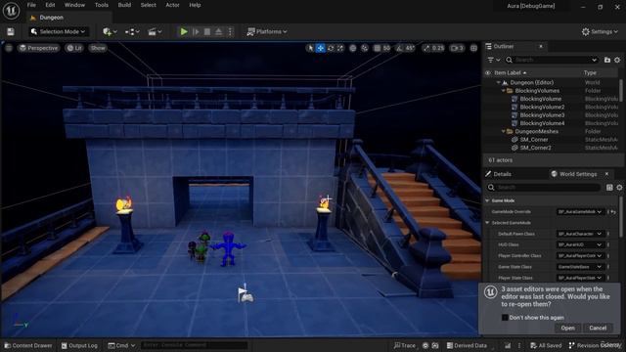Viewport: 626px width, 352px height.
Task: Open the Lit view mode menu
Action: coord(74,48)
